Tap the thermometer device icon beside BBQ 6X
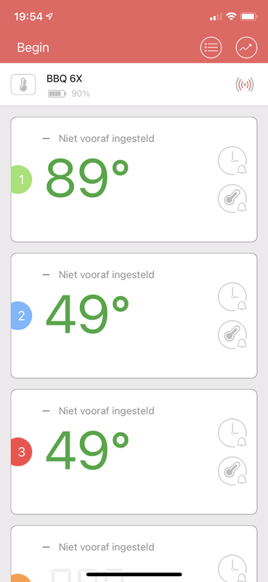 (23, 84)
